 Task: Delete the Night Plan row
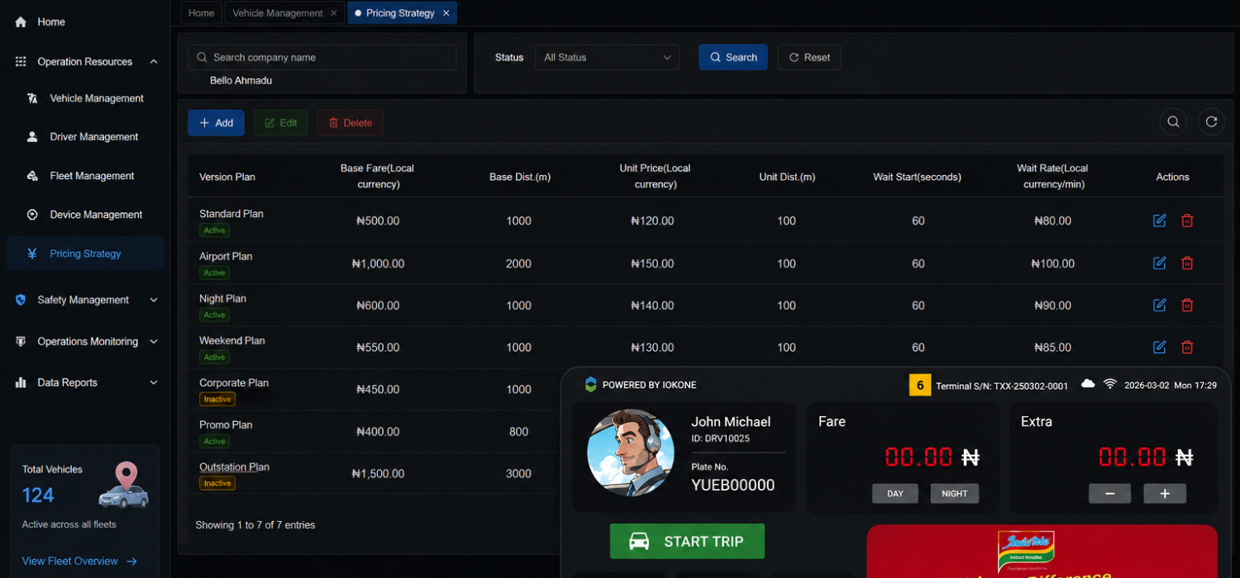1187,305
